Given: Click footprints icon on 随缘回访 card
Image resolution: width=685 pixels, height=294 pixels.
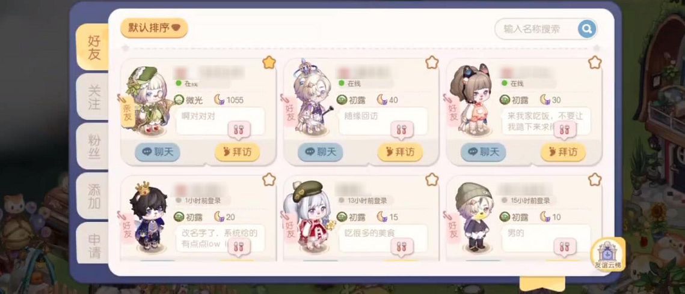Looking at the screenshot, I should point(402,129).
